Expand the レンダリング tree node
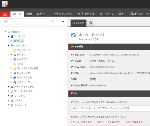The height and width of the screenshot is (126, 150). click(x=11, y=73)
